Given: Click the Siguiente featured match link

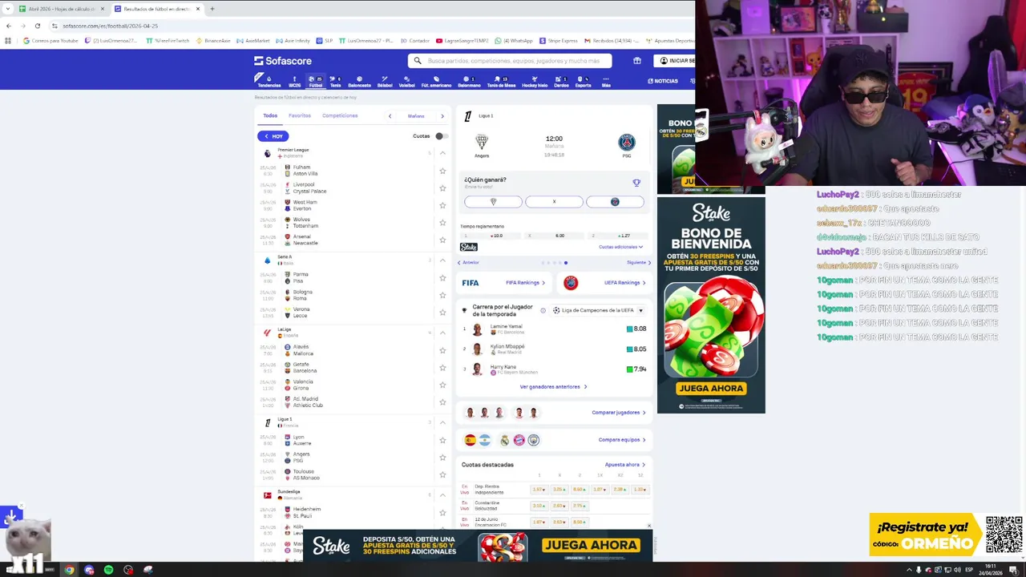Looking at the screenshot, I should coord(639,263).
